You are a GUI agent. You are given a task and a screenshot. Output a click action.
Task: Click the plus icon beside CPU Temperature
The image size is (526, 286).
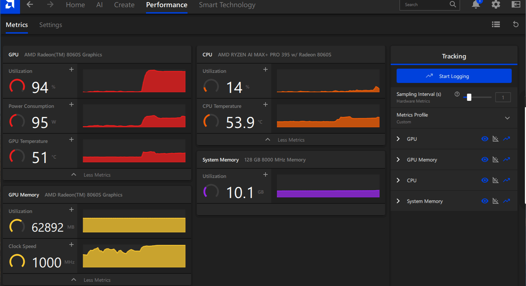266,104
